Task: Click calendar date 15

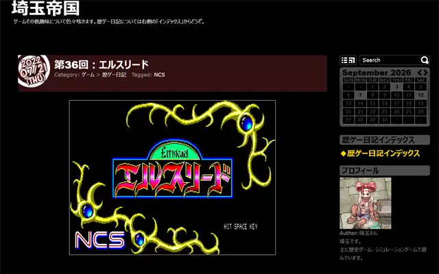Action: (372, 103)
